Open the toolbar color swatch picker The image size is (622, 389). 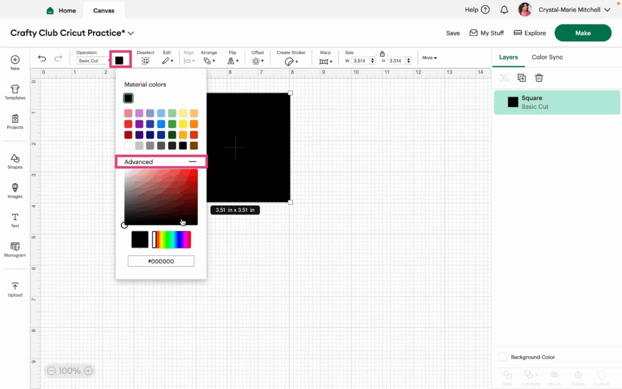point(120,60)
